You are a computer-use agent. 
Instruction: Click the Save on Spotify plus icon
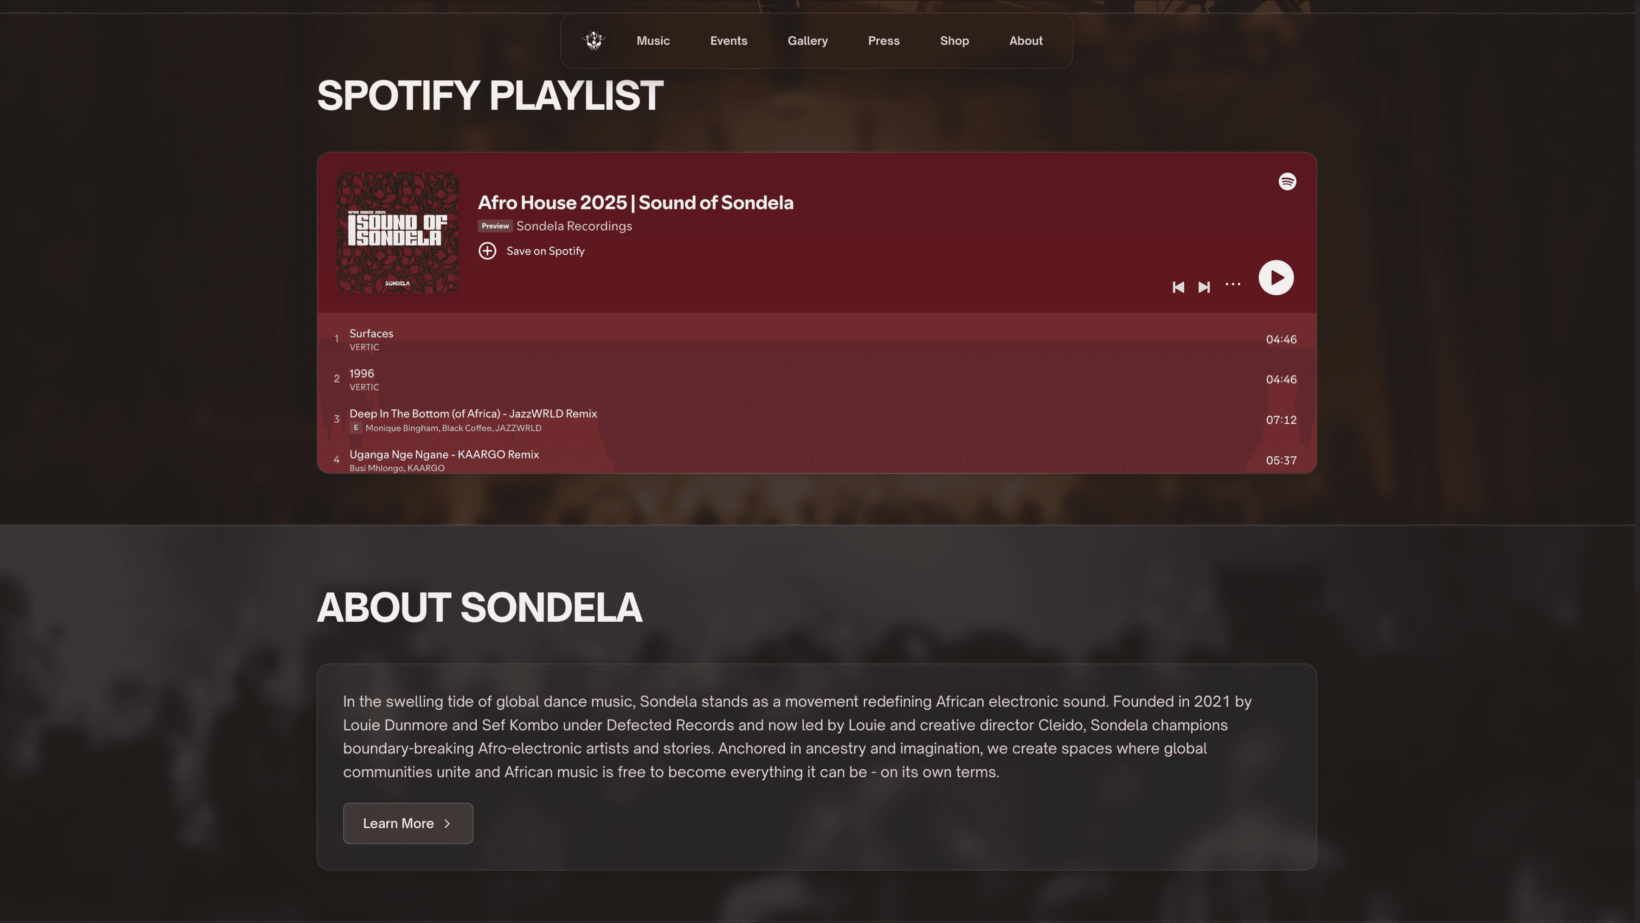click(488, 251)
